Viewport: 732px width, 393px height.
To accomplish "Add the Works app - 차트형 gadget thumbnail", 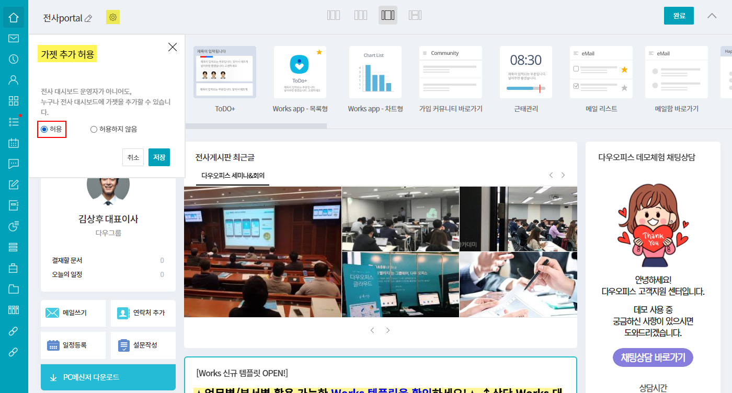I will (x=375, y=72).
